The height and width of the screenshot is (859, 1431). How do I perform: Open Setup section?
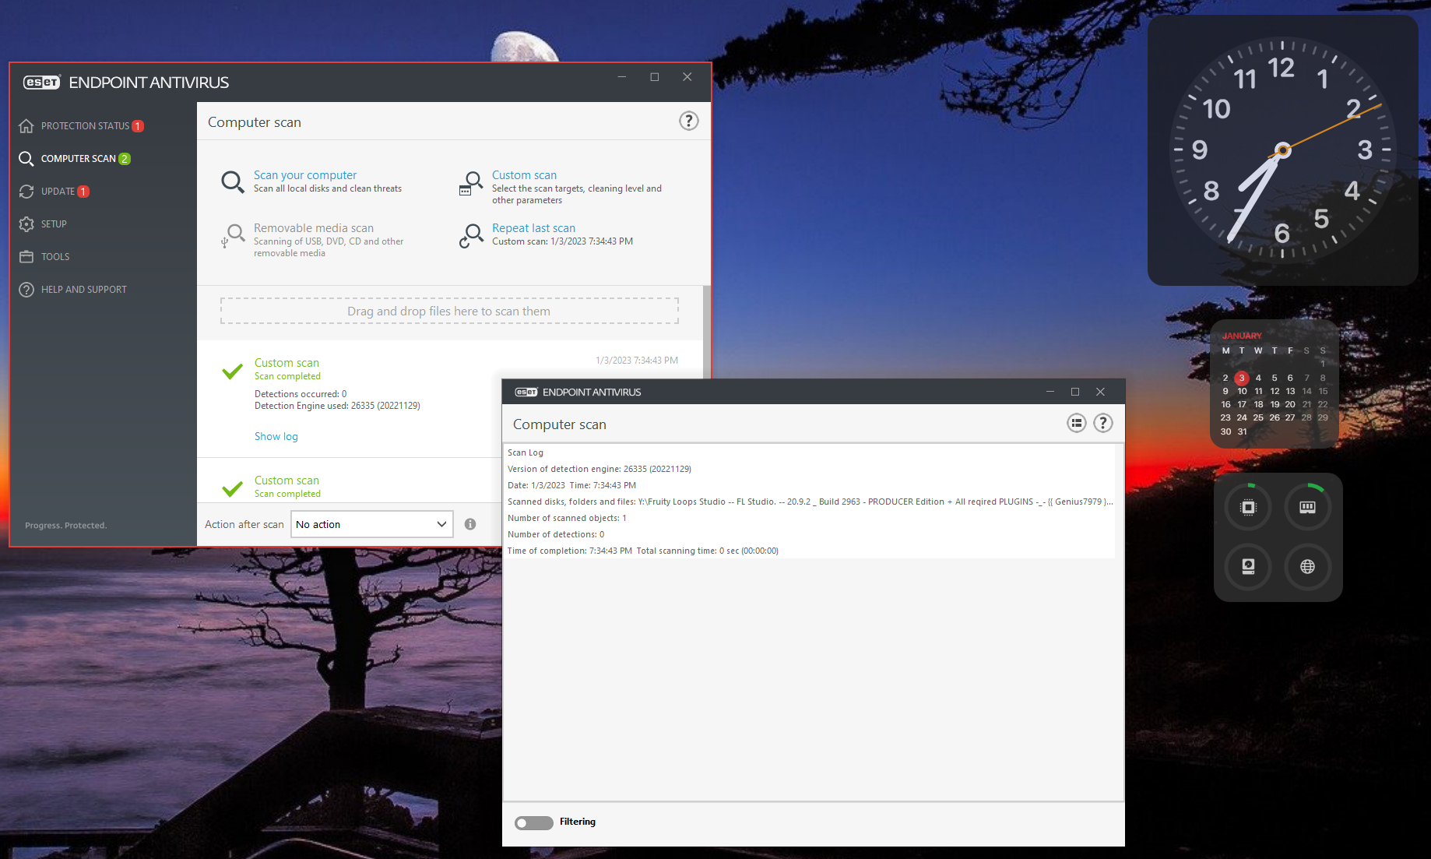(54, 224)
